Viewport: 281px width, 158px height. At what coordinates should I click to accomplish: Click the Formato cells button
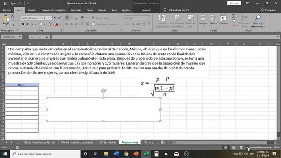(x=223, y=22)
